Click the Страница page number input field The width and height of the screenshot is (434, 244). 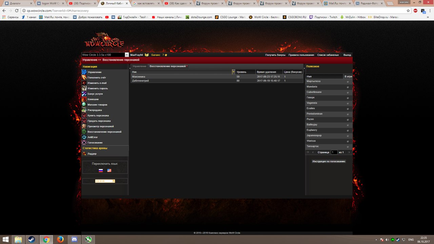(334, 152)
